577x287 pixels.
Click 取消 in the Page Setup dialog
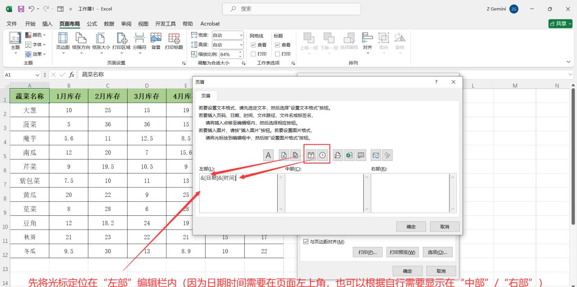(441, 271)
